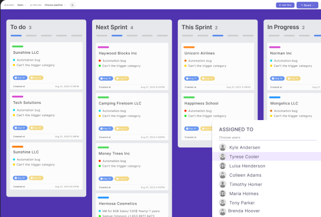The width and height of the screenshot is (321, 217).
Task: Click Timothy Homer's avatar icon
Action: tap(222, 184)
